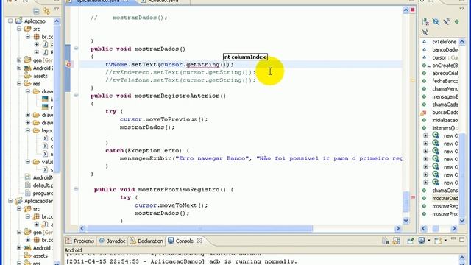Switch to the Problems tab

pyautogui.click(x=80, y=241)
